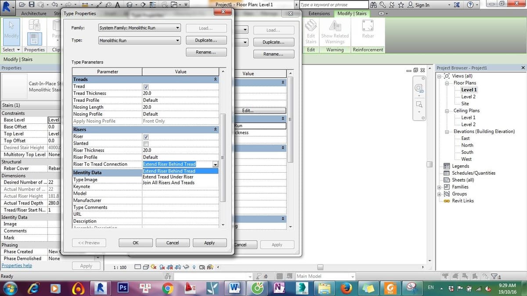The image size is (527, 296).
Task: Click Apply in Type Properties dialog
Action: pos(209,243)
